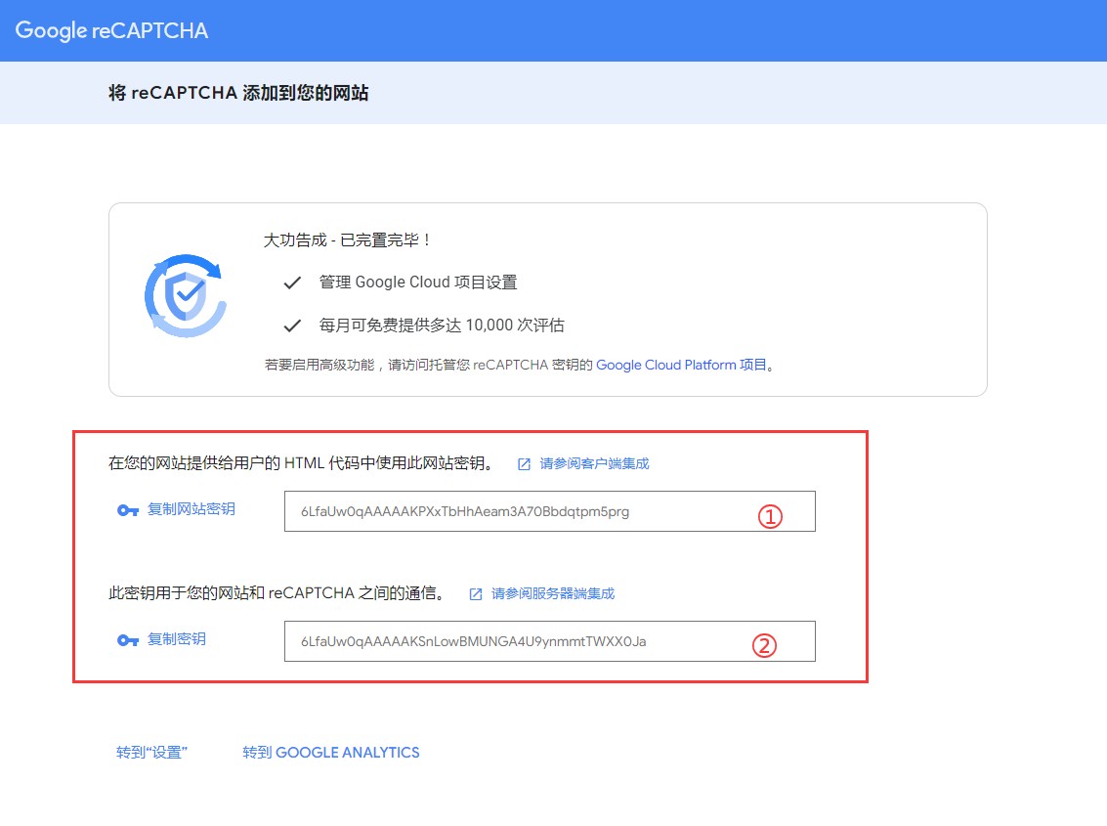Click the key icon beside 复制密钥
The height and width of the screenshot is (826, 1107).
128,640
